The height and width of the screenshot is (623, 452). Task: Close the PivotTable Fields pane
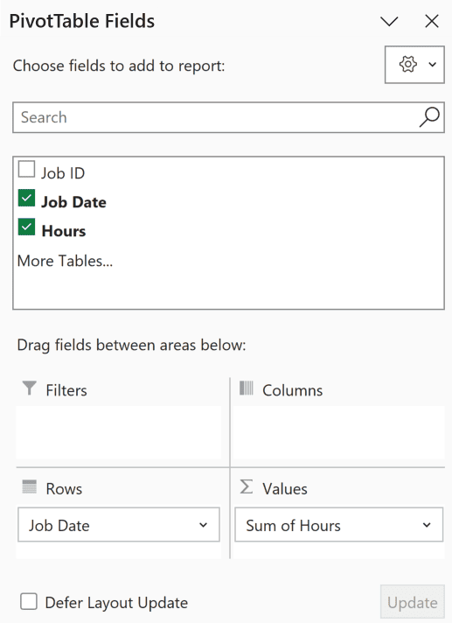(431, 22)
